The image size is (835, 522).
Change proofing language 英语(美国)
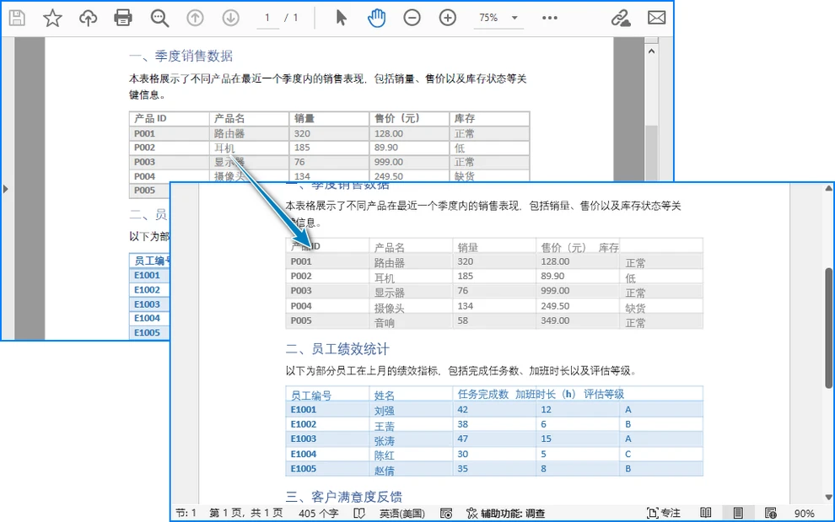[401, 512]
